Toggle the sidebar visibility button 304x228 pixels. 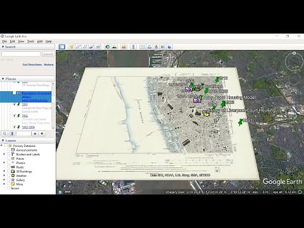[x=62, y=47]
